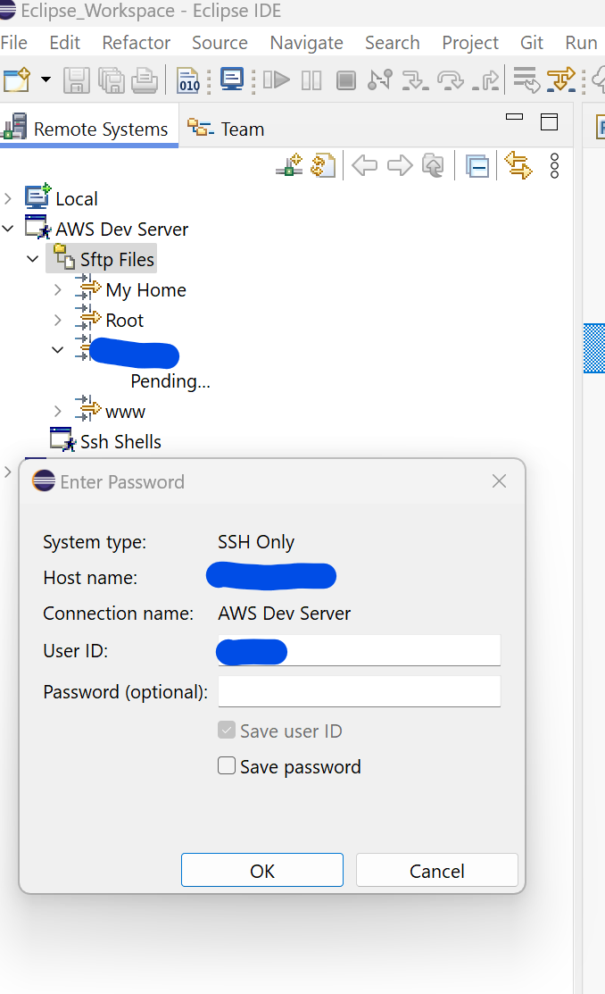Click Cancel in Enter Password dialog

click(437, 871)
